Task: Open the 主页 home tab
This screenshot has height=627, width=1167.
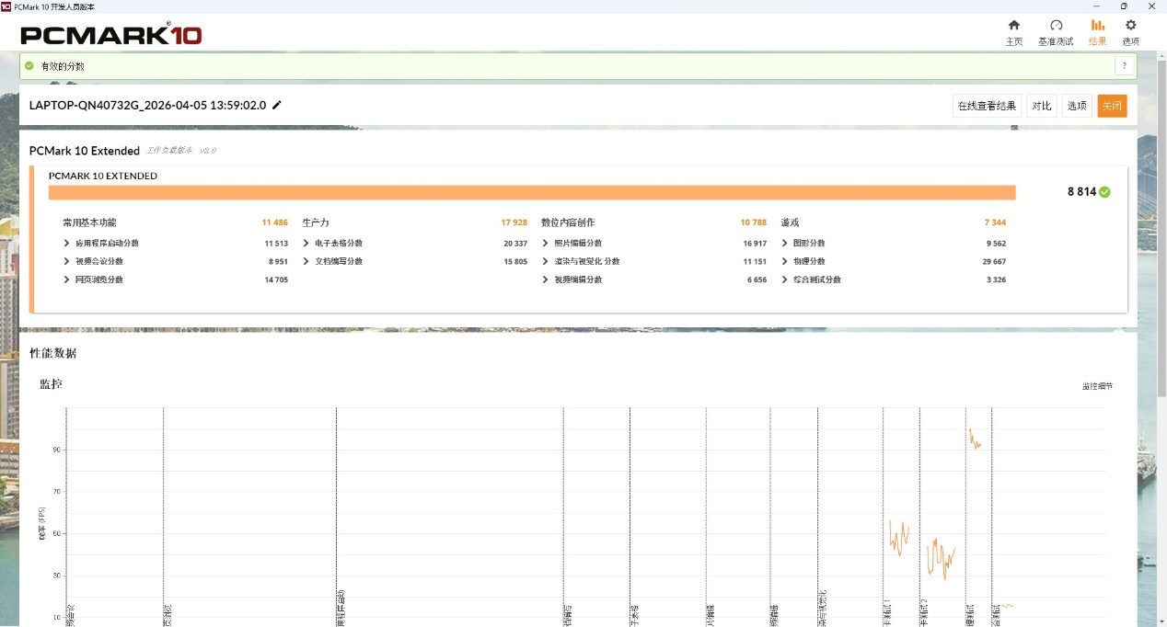Action: click(1013, 32)
